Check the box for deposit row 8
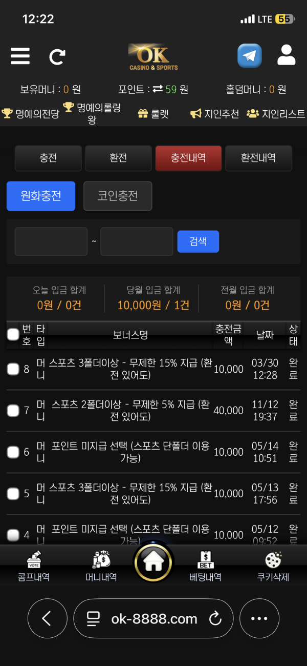The width and height of the screenshot is (307, 666). point(13,369)
